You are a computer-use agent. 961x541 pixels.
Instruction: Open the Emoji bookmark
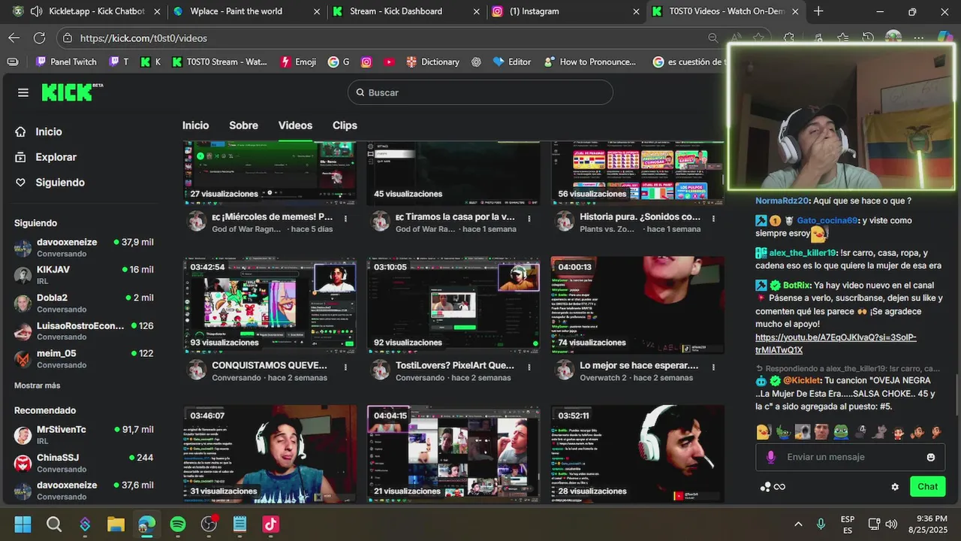(298, 62)
